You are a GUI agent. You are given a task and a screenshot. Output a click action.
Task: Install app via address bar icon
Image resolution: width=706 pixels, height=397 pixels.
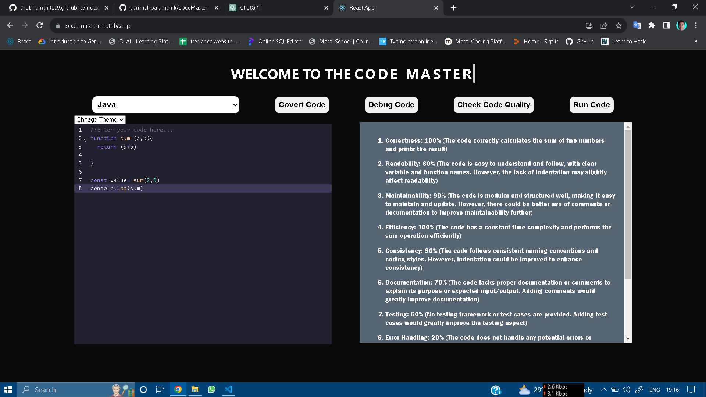589,25
